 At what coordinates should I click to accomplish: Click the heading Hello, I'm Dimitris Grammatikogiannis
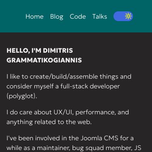coord(44,56)
